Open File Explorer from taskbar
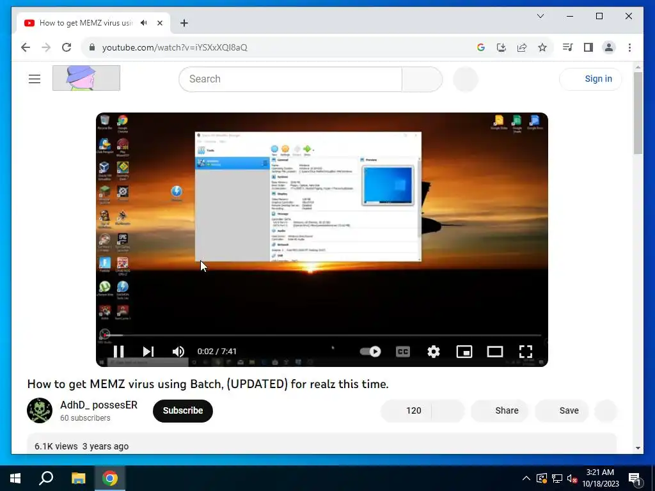 (78, 478)
